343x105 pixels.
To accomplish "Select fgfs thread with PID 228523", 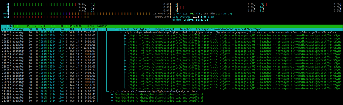I will 171,38.
